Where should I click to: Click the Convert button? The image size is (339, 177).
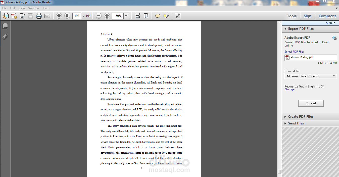pos(311,103)
